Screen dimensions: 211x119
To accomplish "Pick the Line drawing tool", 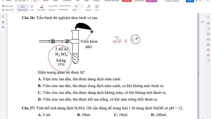I will click(32, 8).
